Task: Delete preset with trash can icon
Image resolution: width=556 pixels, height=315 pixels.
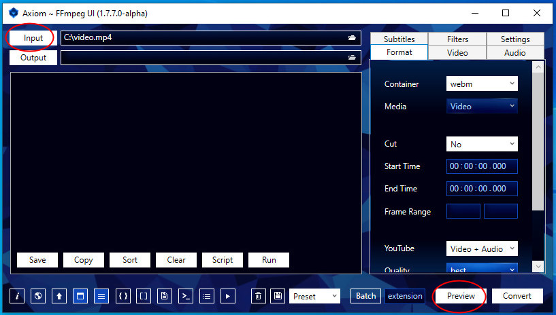Action: (259, 296)
